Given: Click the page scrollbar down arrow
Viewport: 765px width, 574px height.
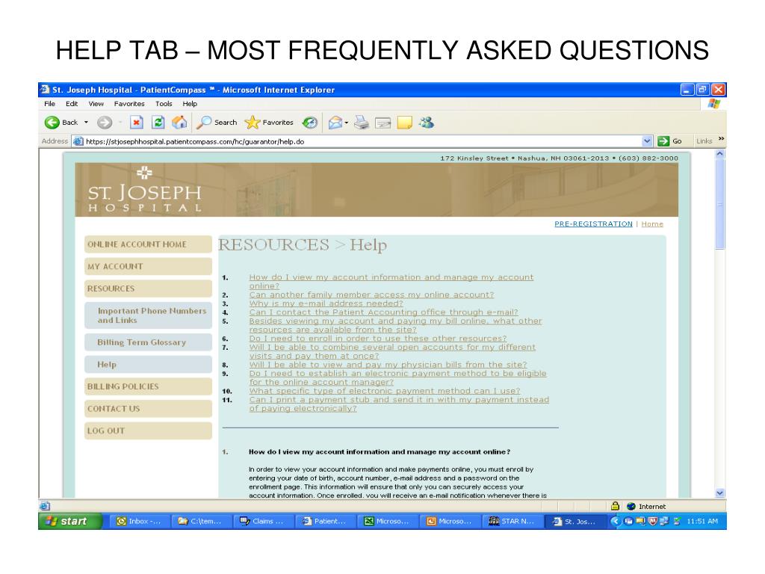Looking at the screenshot, I should [720, 493].
